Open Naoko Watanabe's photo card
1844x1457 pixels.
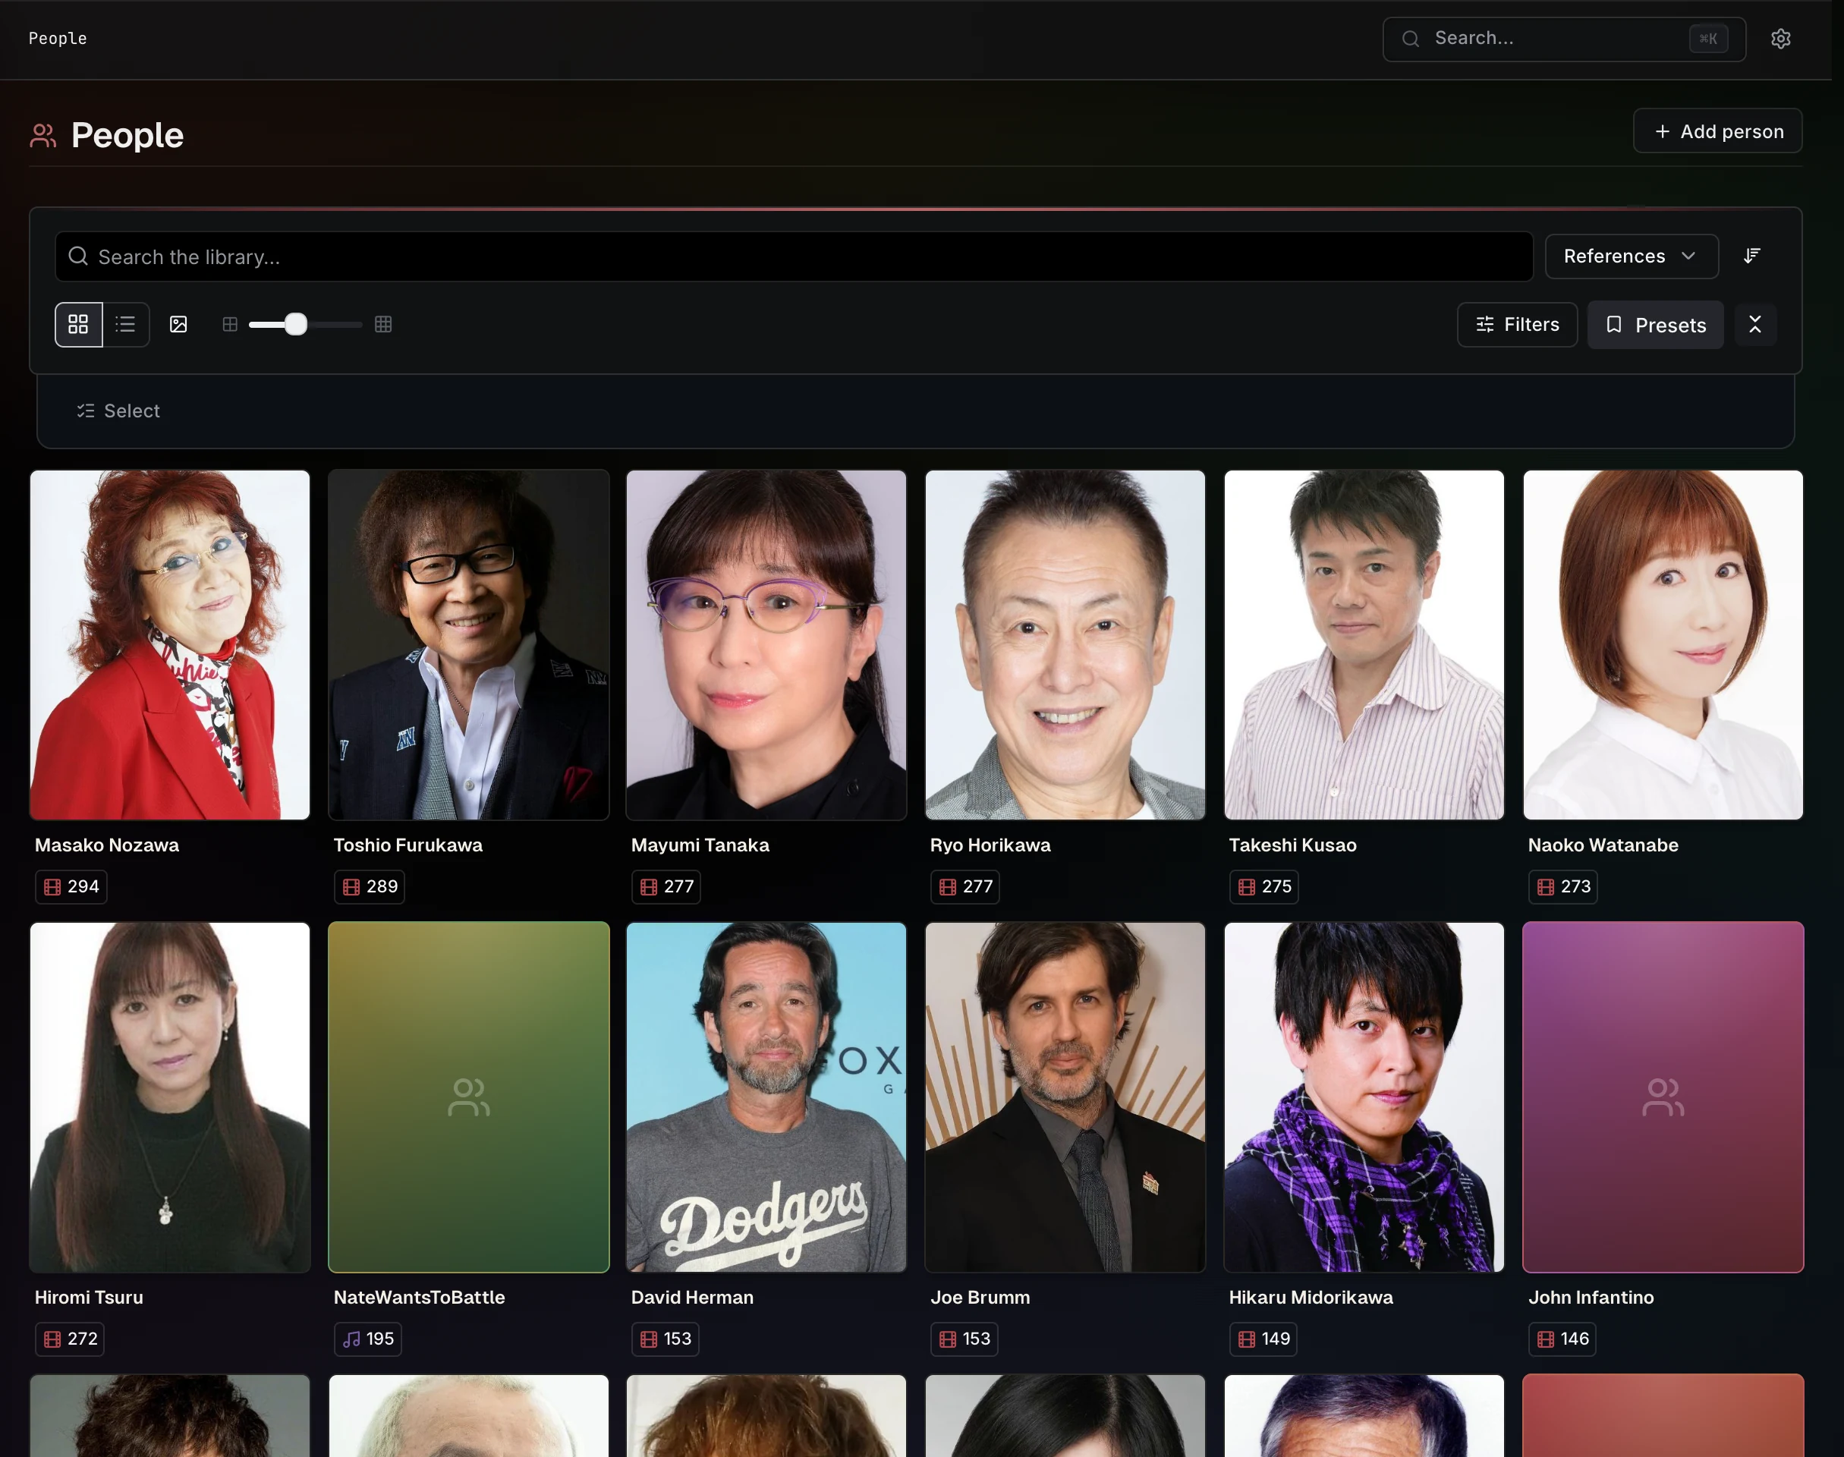[1663, 645]
